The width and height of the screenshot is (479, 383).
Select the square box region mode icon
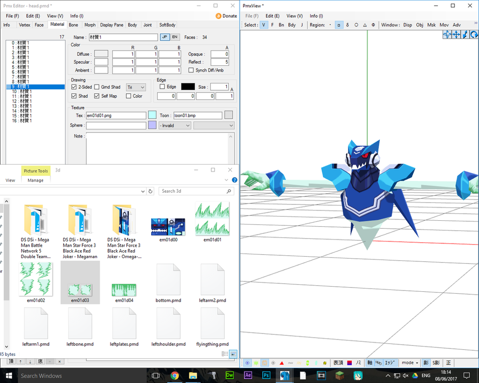[x=339, y=25]
